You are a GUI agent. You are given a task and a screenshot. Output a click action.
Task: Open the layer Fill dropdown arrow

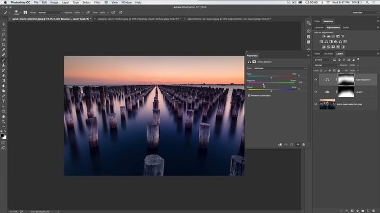point(358,71)
